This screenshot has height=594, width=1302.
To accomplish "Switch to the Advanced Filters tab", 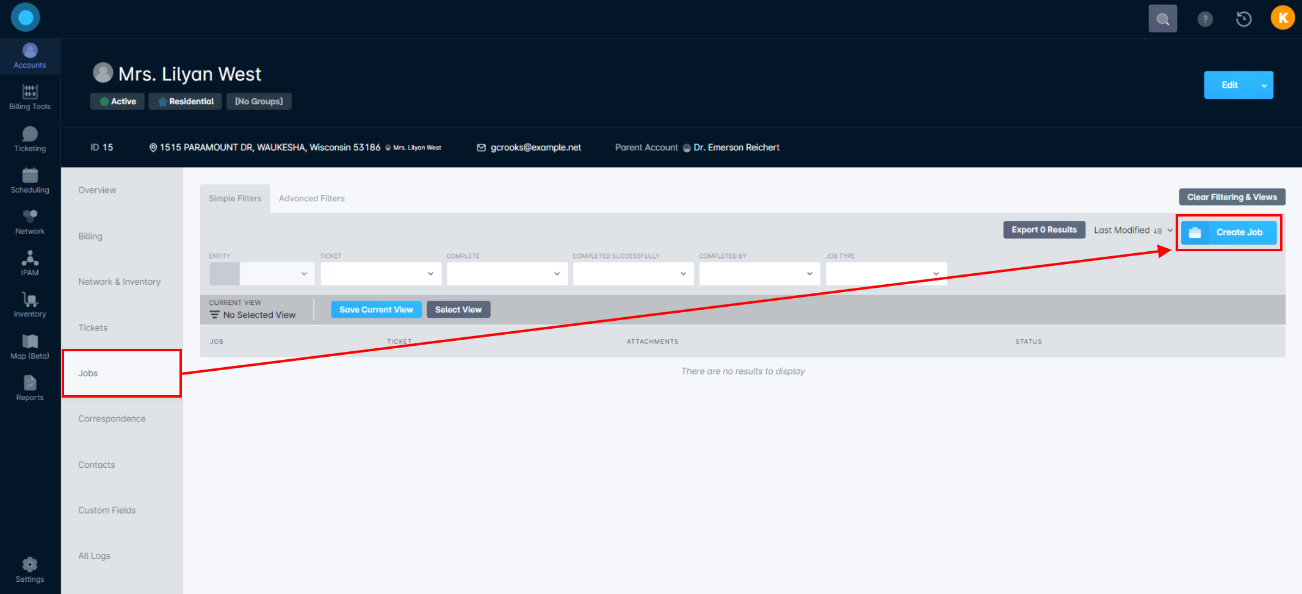I will pos(312,198).
